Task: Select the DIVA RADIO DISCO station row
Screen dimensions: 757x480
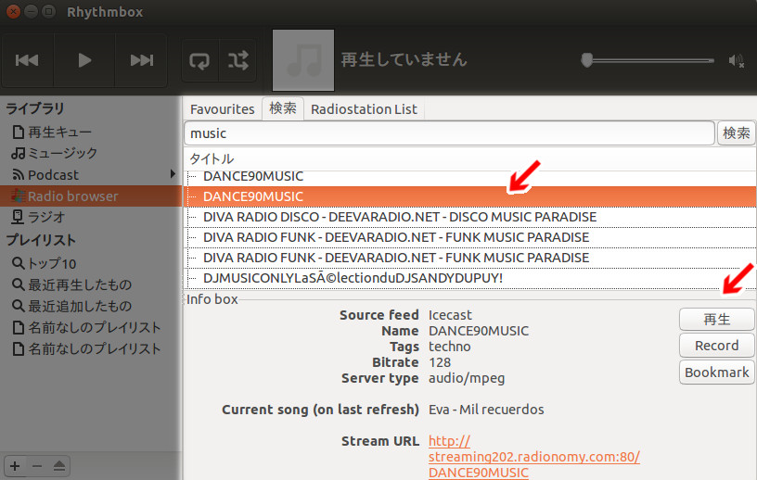Action: [470, 217]
